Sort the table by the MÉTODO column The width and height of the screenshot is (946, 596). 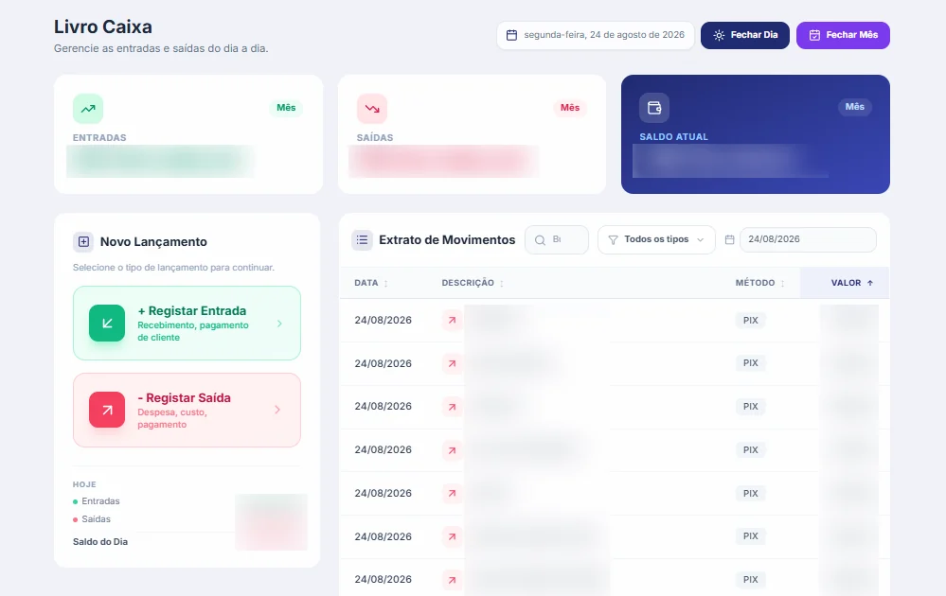760,283
